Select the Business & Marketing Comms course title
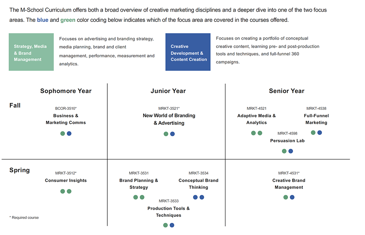 tap(66, 119)
